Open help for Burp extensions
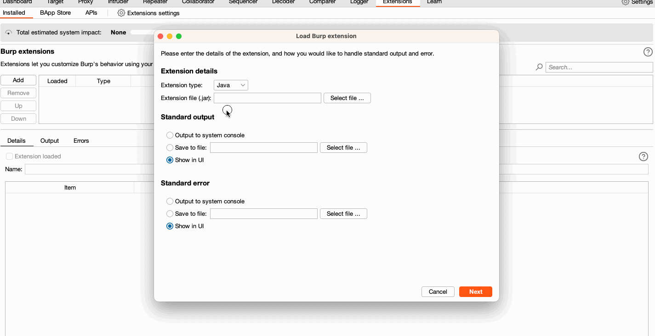 tap(648, 52)
